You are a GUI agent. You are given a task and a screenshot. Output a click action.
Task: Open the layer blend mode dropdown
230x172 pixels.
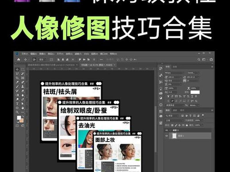(175, 120)
